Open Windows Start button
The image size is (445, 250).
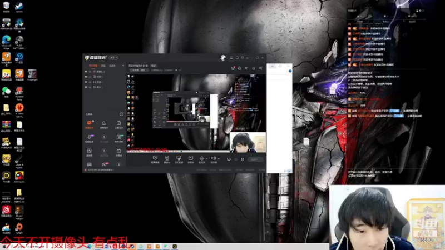click(4, 247)
